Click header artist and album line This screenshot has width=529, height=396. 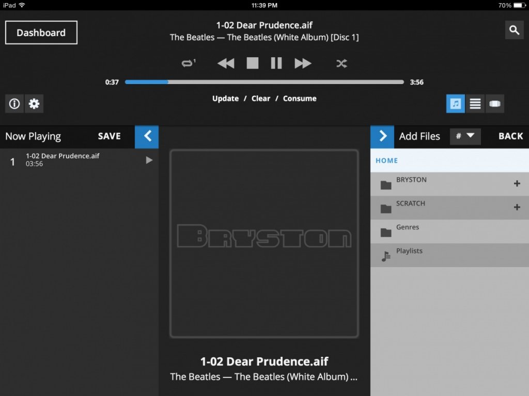[264, 37]
